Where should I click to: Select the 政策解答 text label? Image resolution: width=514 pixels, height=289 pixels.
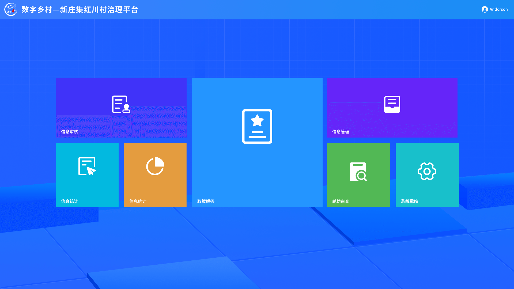[206, 201]
